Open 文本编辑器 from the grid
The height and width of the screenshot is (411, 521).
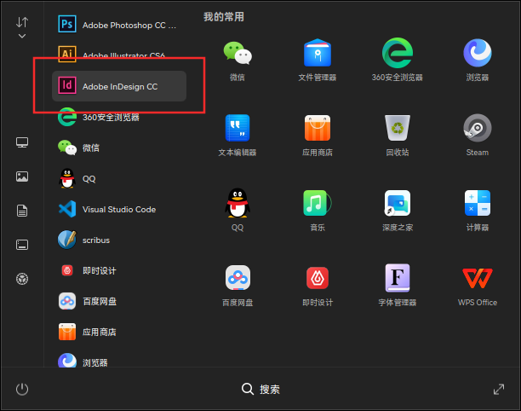[238, 135]
